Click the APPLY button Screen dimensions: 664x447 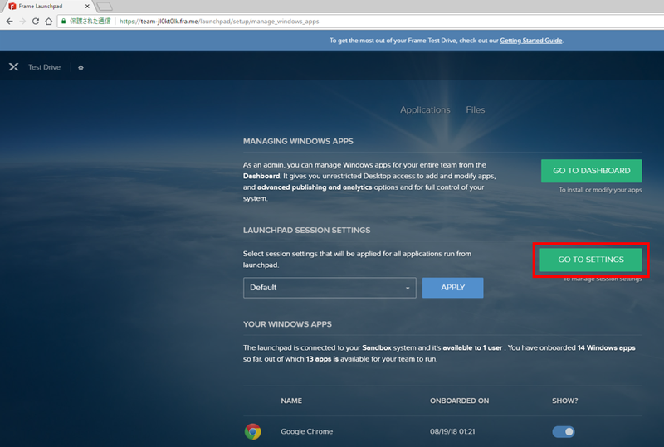coord(452,288)
